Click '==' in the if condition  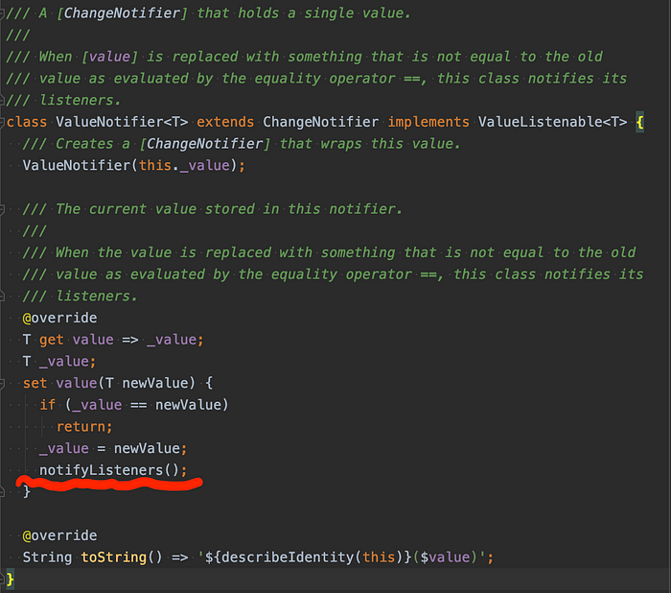point(138,405)
